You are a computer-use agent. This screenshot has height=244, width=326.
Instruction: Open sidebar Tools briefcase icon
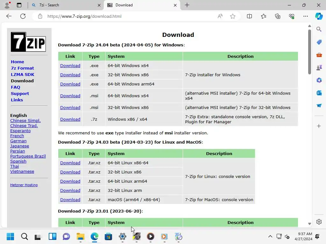coord(319,55)
